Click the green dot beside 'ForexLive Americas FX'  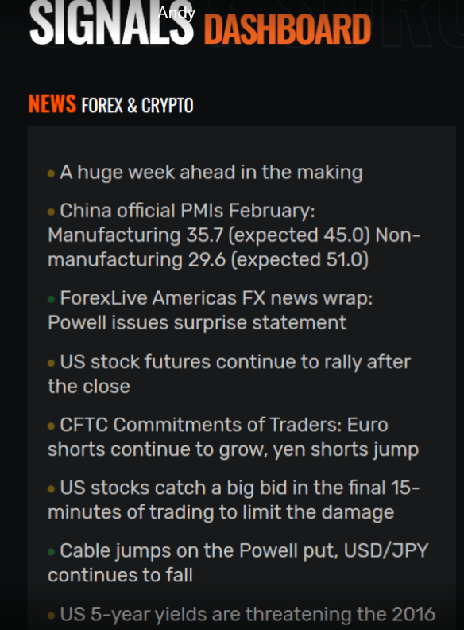(x=51, y=299)
